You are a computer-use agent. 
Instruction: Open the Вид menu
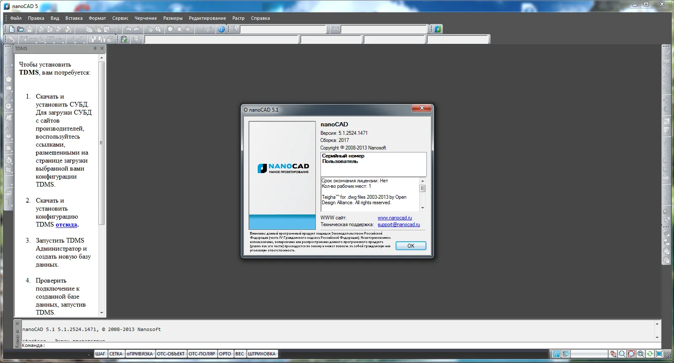tap(55, 18)
